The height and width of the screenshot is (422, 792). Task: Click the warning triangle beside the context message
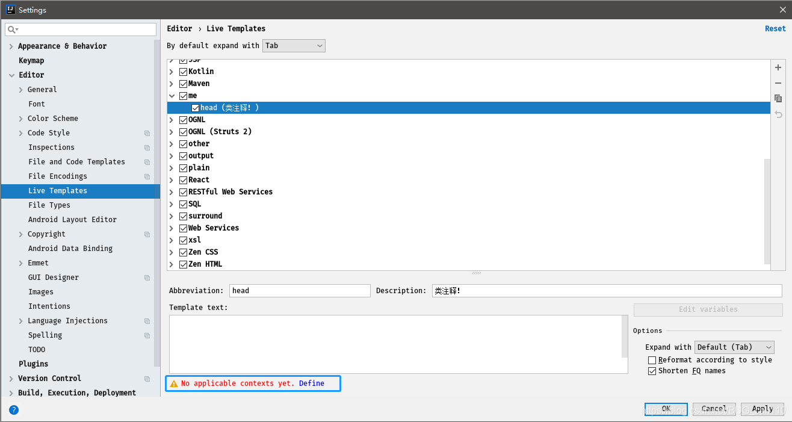[175, 383]
